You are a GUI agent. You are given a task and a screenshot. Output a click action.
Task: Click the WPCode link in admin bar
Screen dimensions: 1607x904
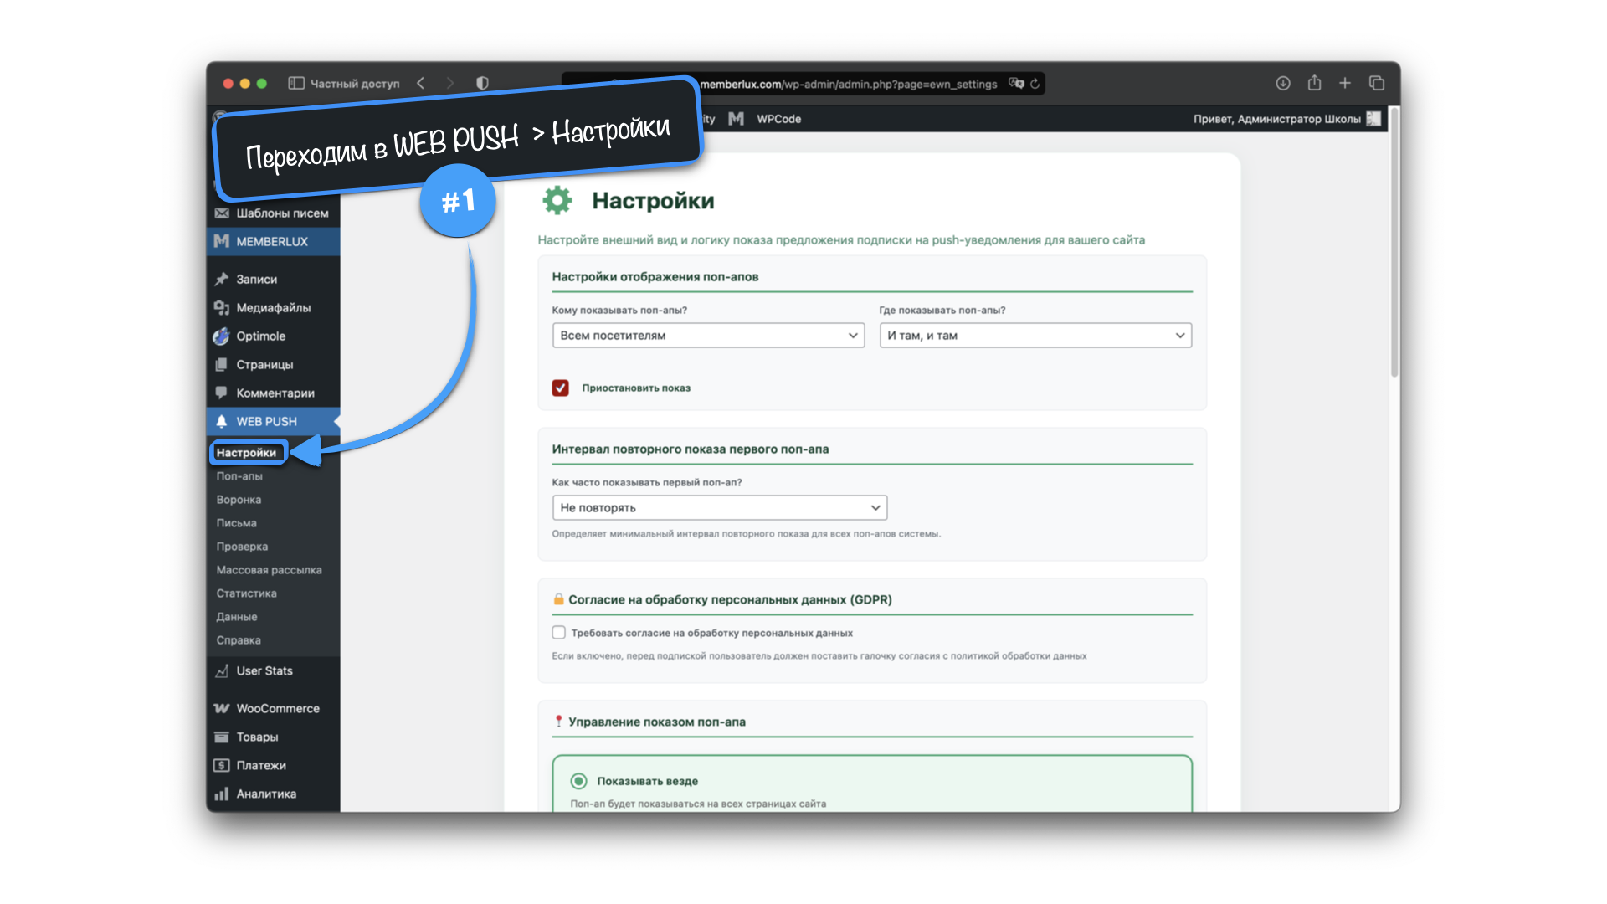778,119
